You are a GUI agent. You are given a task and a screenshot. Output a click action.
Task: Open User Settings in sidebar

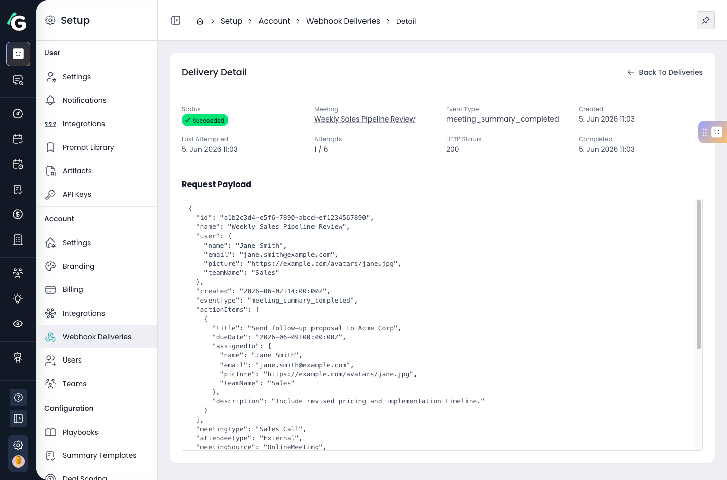96,77
